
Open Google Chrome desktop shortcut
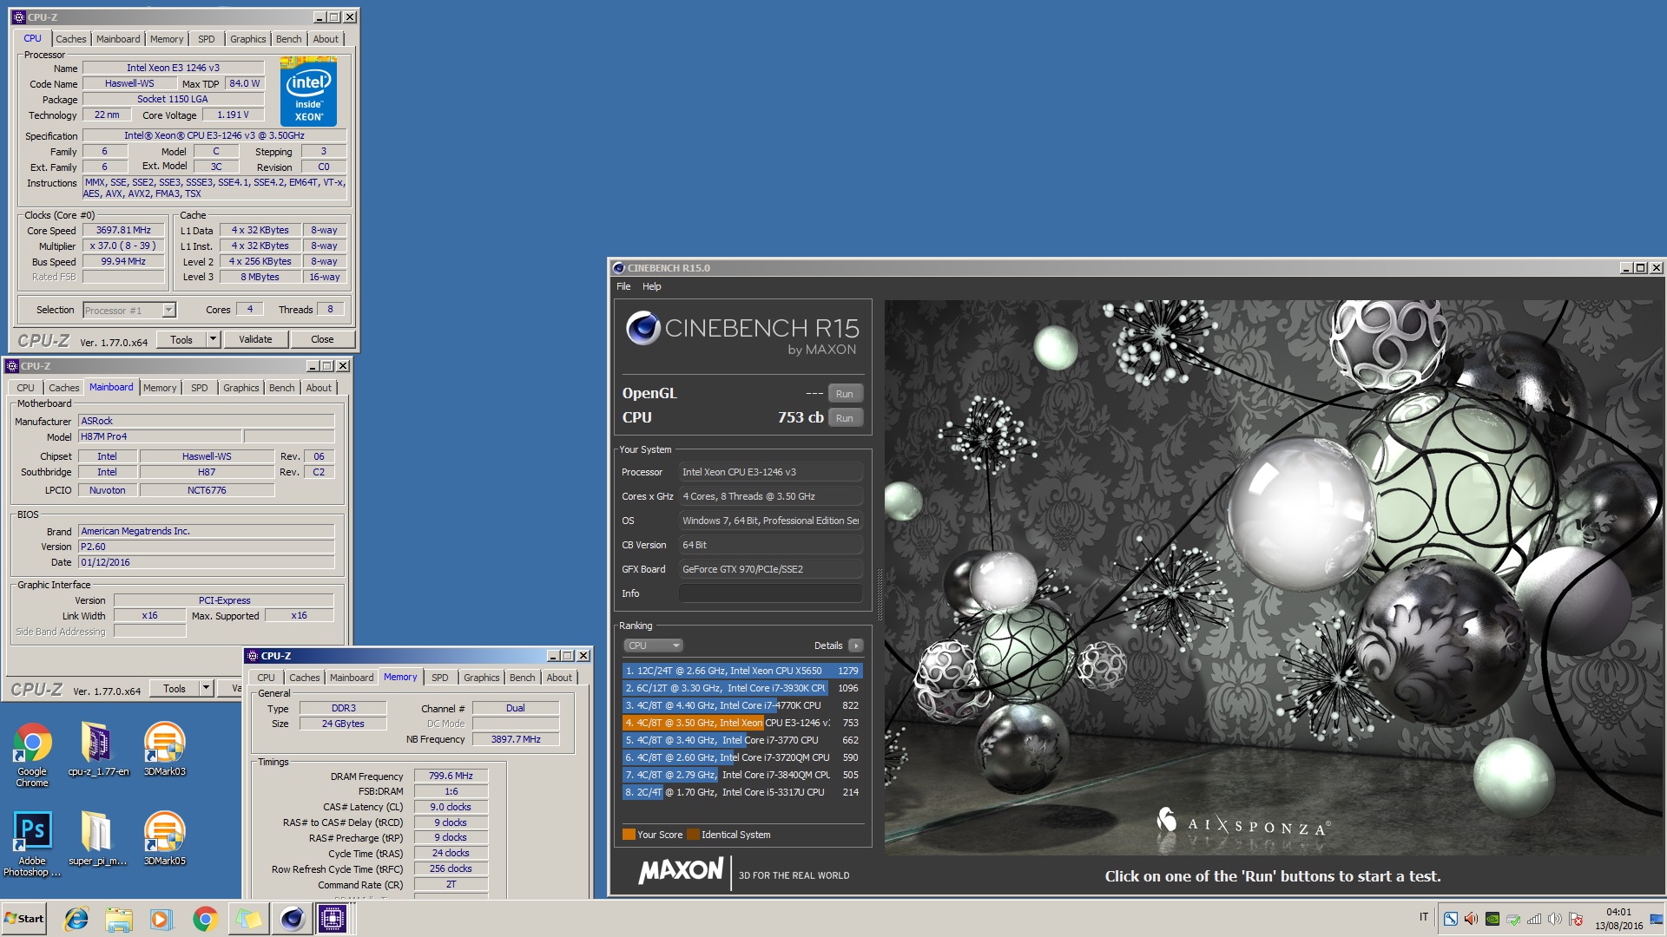[32, 754]
